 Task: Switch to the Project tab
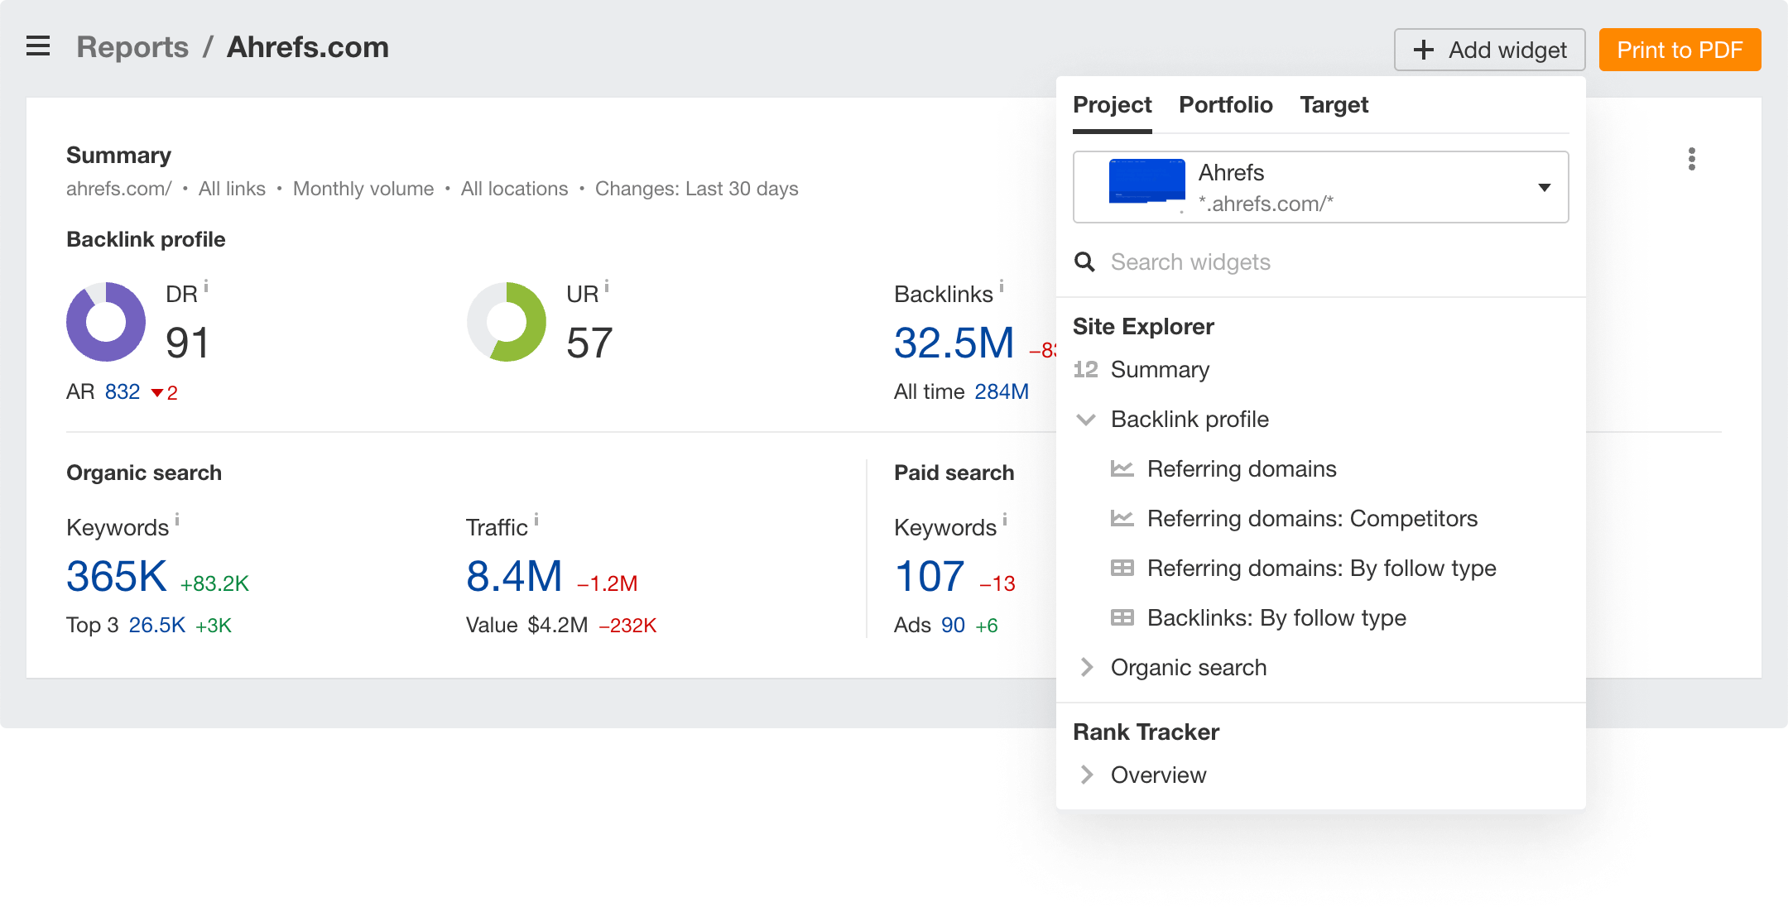[1112, 105]
